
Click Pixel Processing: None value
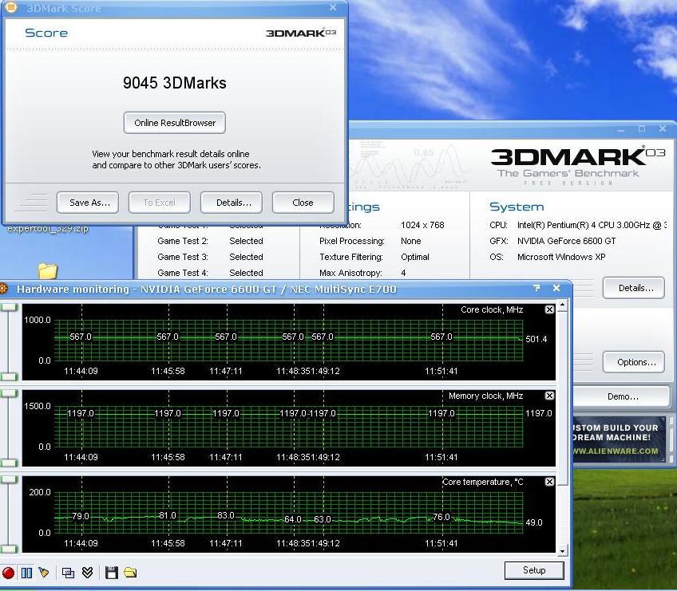click(x=410, y=241)
